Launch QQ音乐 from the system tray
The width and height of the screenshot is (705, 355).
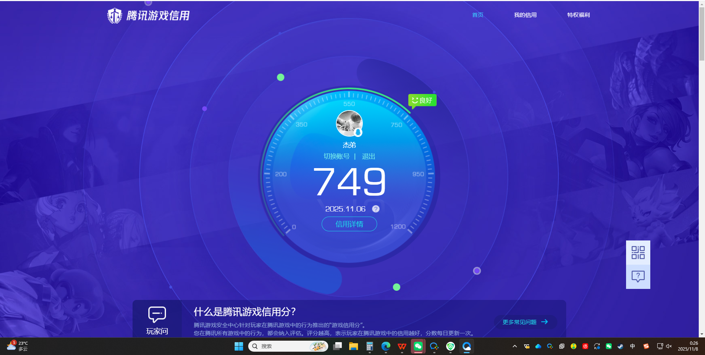coord(574,346)
